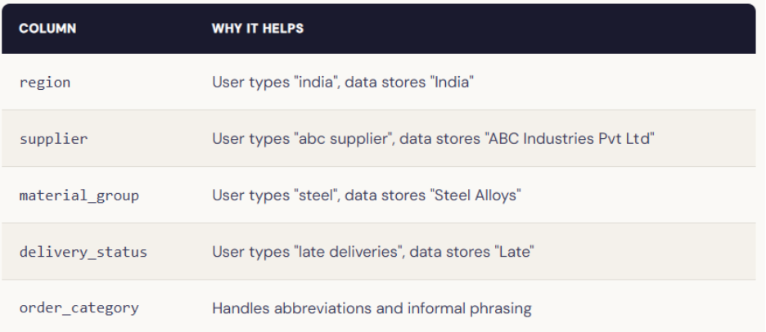Click the delivery_status row's explanation text
Image resolution: width=766 pixels, height=332 pixels.
(372, 252)
